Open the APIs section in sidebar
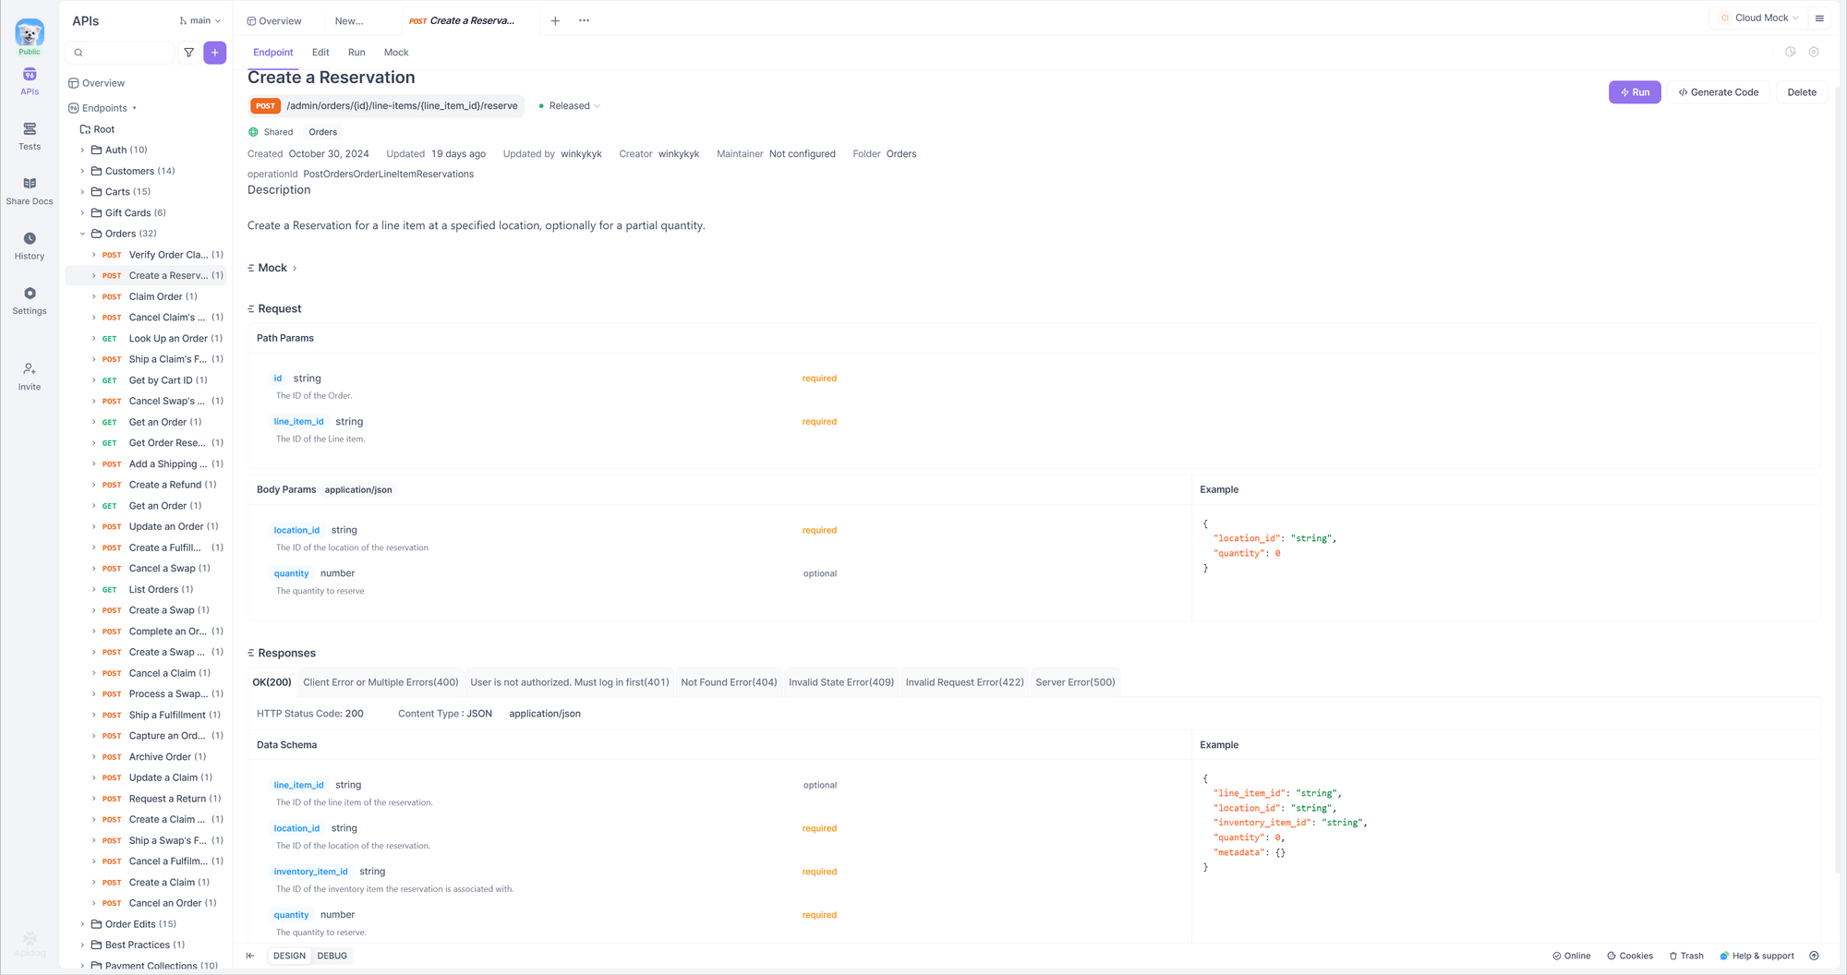The image size is (1847, 975). click(x=30, y=81)
